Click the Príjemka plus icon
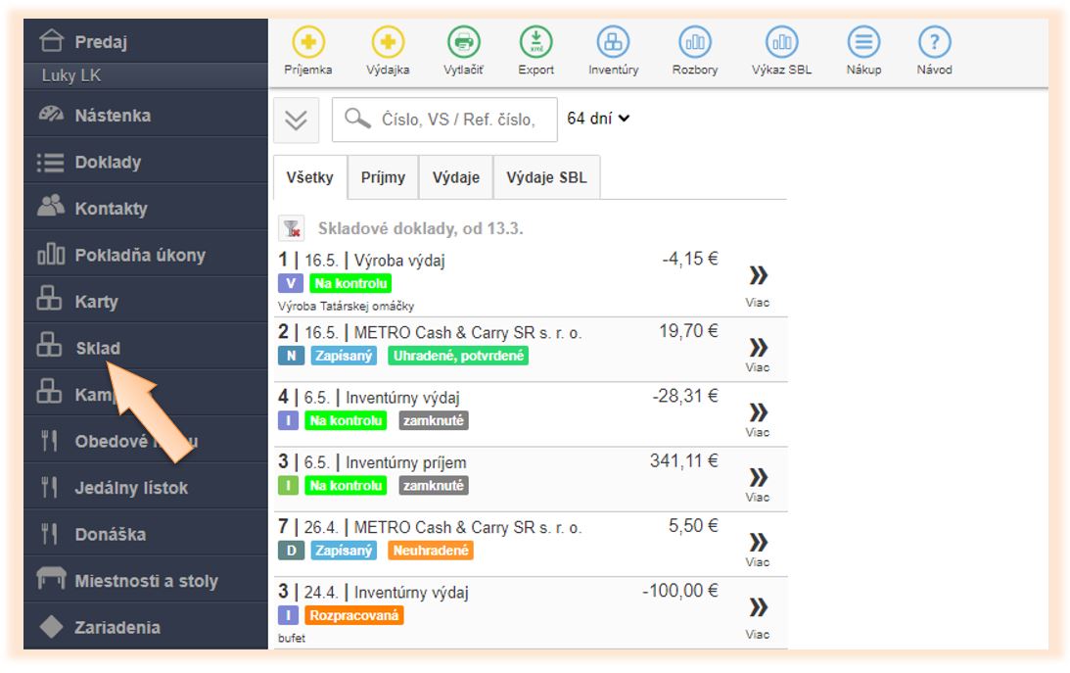This screenshot has height=673, width=1070. (x=308, y=43)
